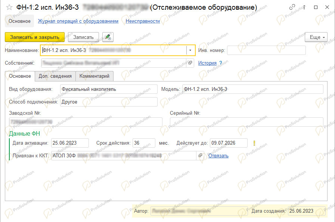Select the inner Основное tab
This screenshot has width=335, height=222.
pos(20,76)
